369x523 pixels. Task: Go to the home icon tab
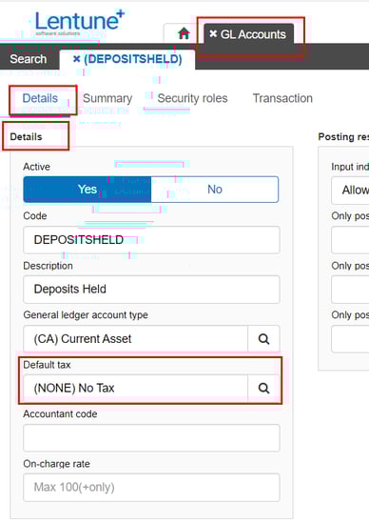[x=184, y=33]
